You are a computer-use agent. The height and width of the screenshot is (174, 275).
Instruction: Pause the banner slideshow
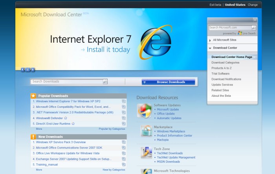click(x=27, y=70)
